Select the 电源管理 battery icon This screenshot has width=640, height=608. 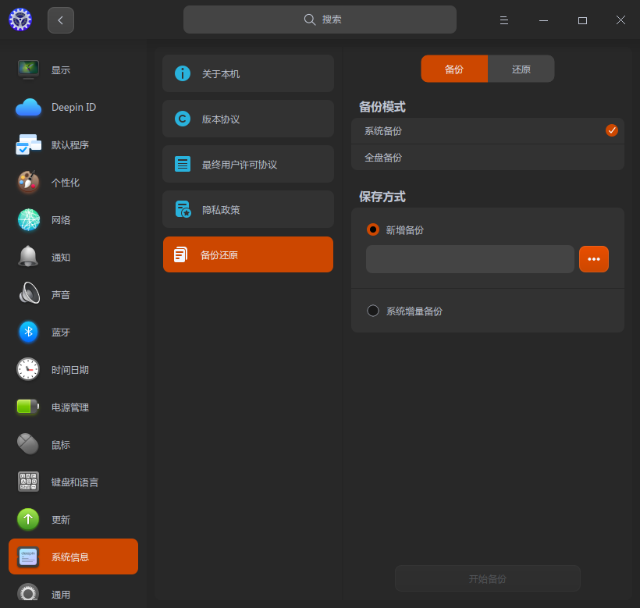tap(28, 407)
